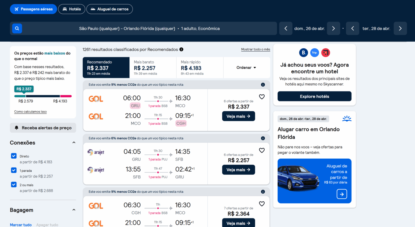
Task: Disable the 1 parada checkbox
Action: 14,170
